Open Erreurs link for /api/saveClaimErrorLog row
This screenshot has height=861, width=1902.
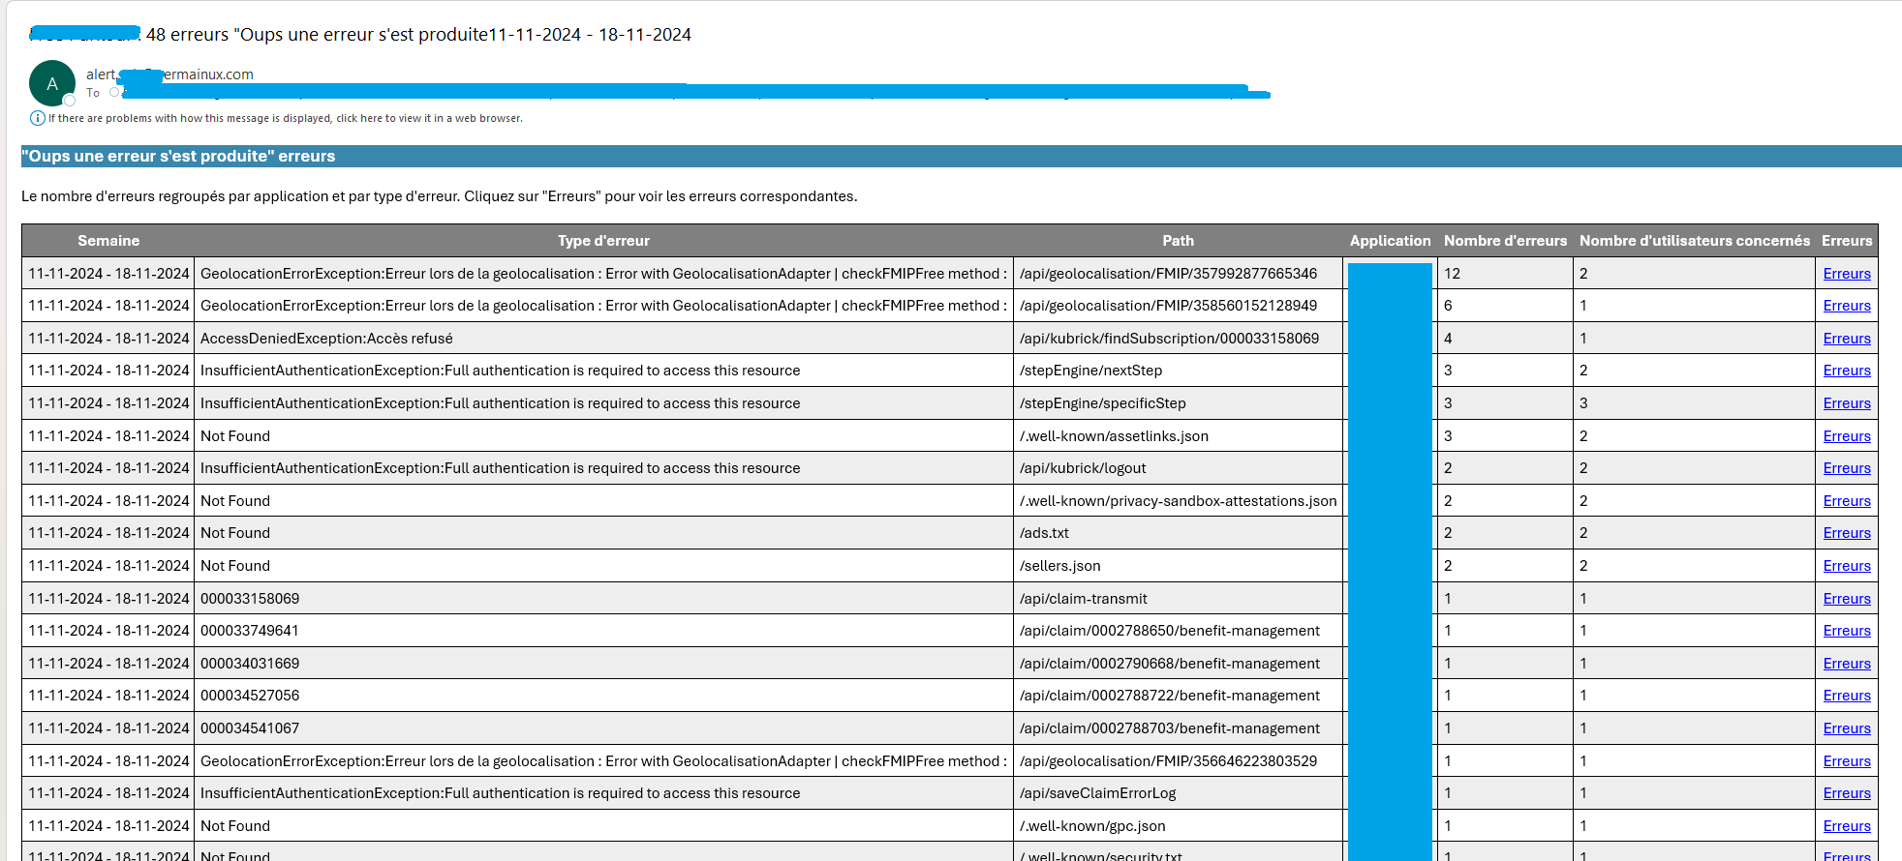[1846, 793]
